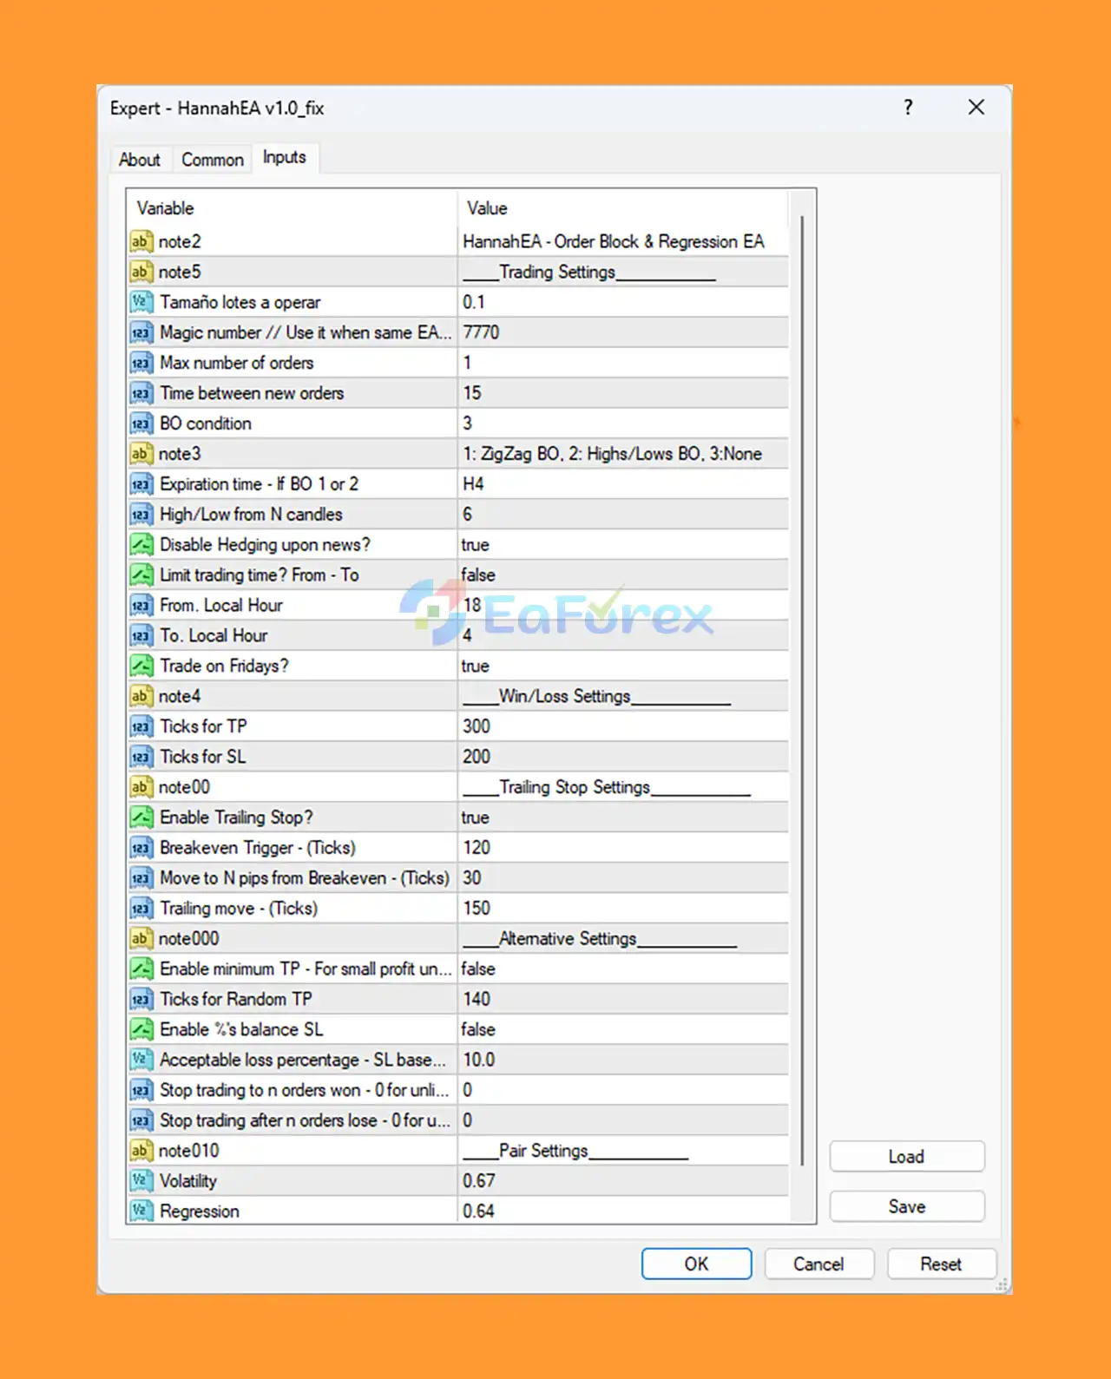1111x1379 pixels.
Task: Select the boolean icon for Disable Hedging
Action: tap(141, 545)
